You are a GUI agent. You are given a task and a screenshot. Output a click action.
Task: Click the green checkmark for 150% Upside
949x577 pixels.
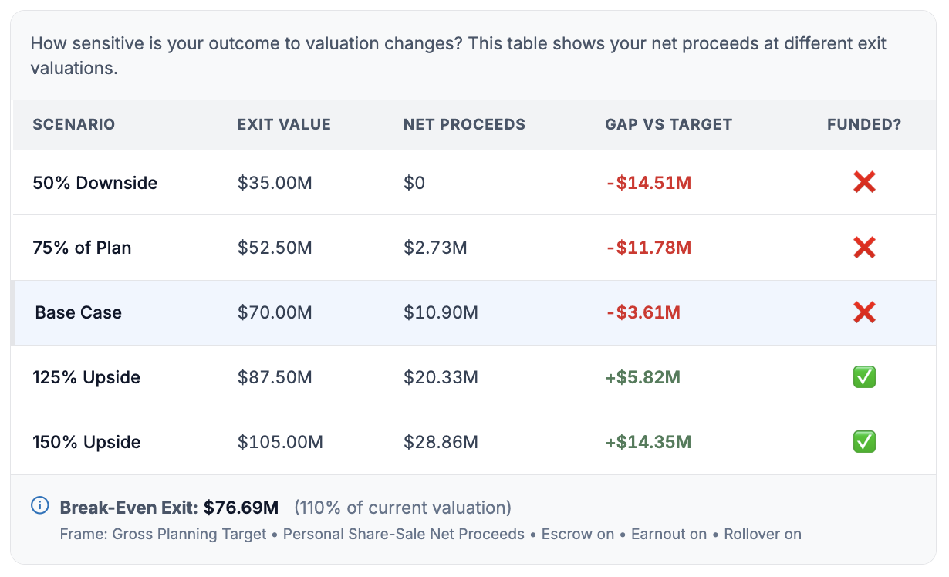(x=864, y=442)
